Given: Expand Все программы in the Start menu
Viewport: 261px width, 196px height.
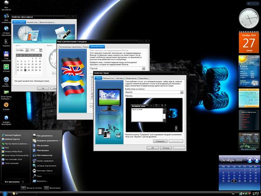Looking at the screenshot, I should [x=14, y=182].
